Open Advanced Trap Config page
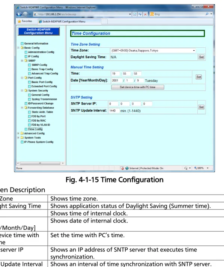The image size is (224, 267). coord(45,74)
